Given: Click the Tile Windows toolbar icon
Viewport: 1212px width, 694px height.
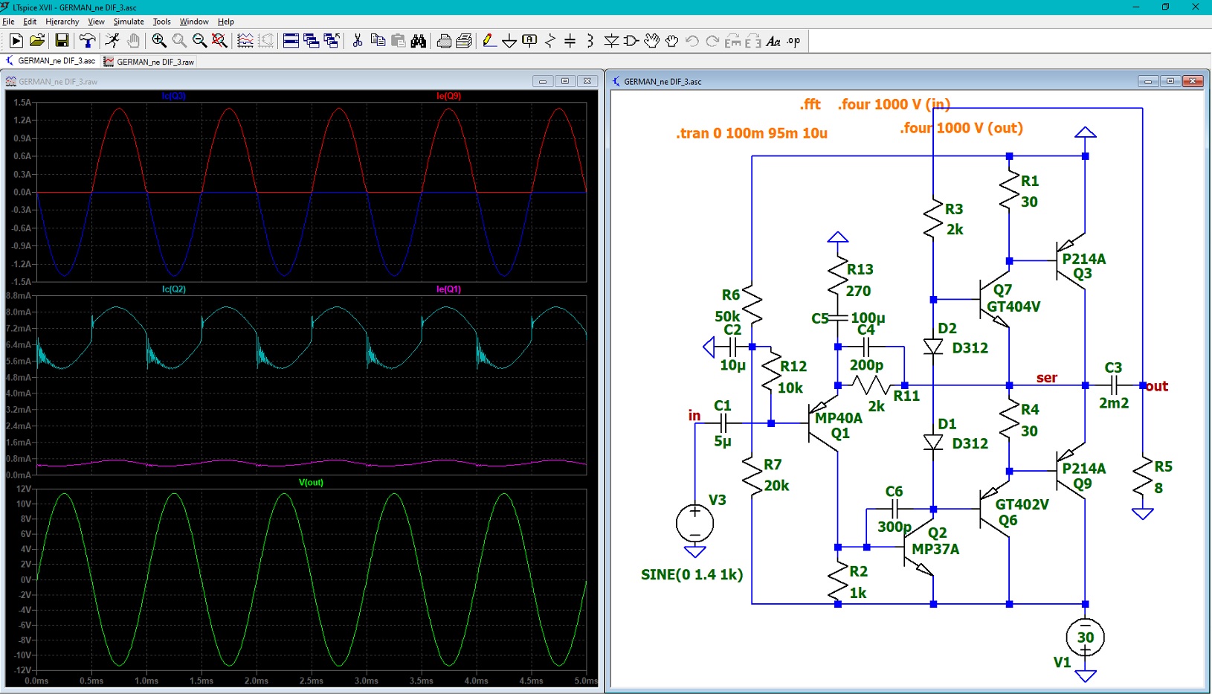Looking at the screenshot, I should click(291, 41).
